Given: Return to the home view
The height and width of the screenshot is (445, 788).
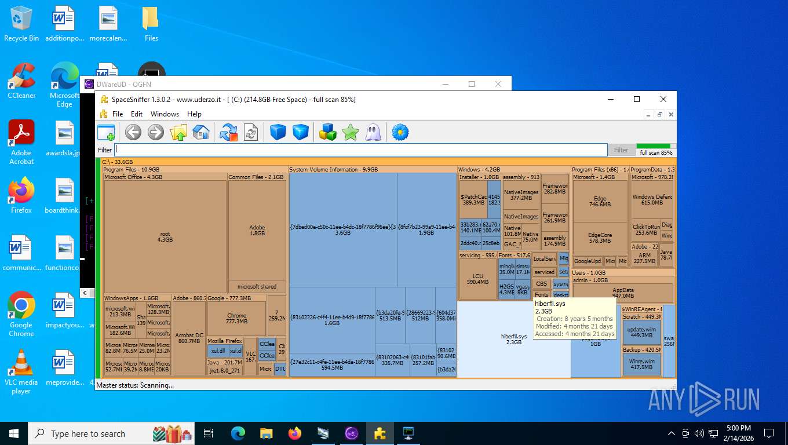Looking at the screenshot, I should click(x=200, y=133).
